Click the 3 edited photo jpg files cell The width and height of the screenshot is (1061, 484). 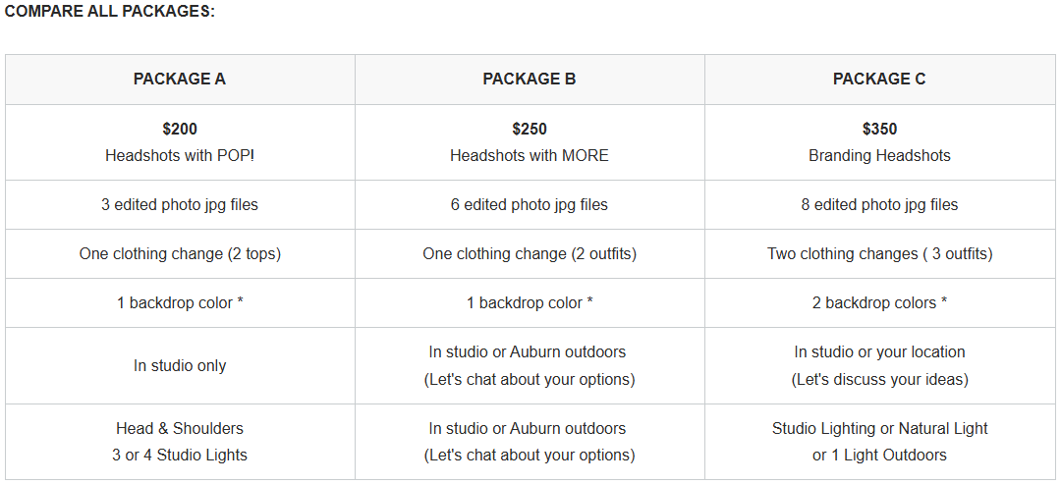[180, 204]
